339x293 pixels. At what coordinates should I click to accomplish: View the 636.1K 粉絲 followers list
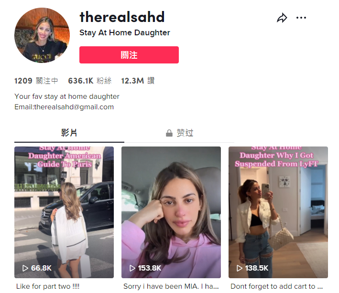point(90,81)
